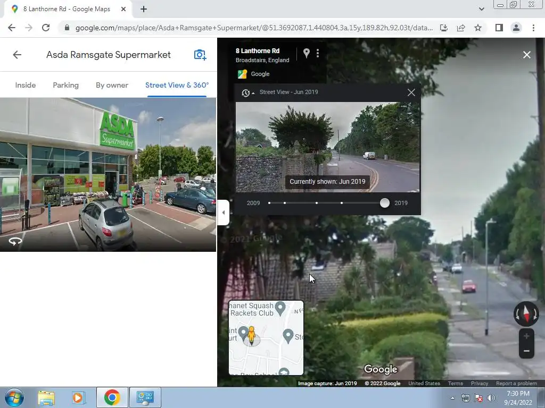
Task: Reload the Google Maps page
Action: tap(46, 28)
